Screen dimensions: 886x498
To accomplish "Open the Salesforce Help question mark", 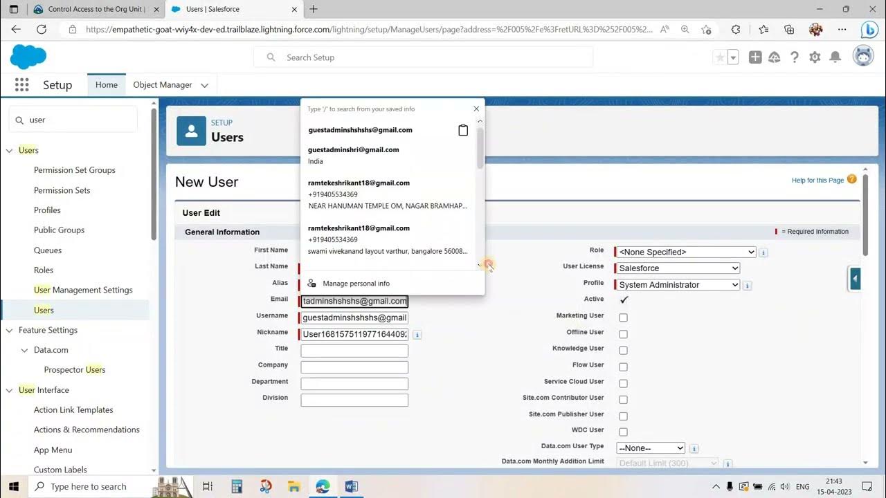I will pyautogui.click(x=795, y=57).
